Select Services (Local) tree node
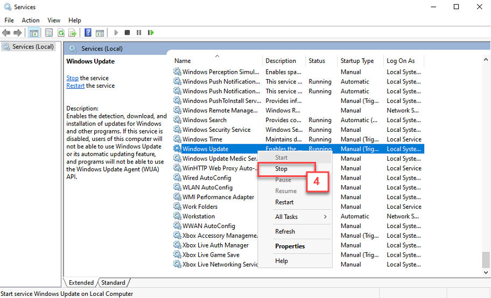The image size is (491, 298). coord(29,47)
